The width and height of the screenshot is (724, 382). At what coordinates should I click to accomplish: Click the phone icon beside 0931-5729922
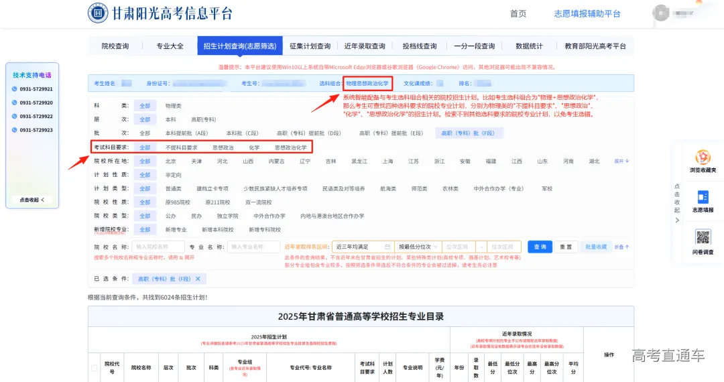pyautogui.click(x=14, y=116)
